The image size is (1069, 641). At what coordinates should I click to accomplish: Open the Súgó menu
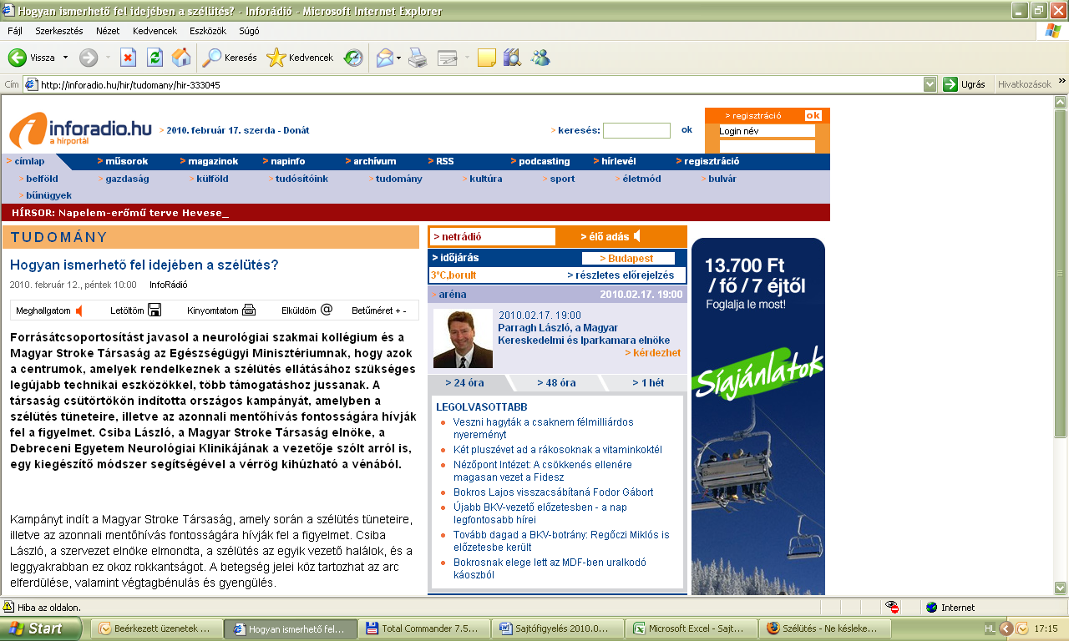point(249,31)
